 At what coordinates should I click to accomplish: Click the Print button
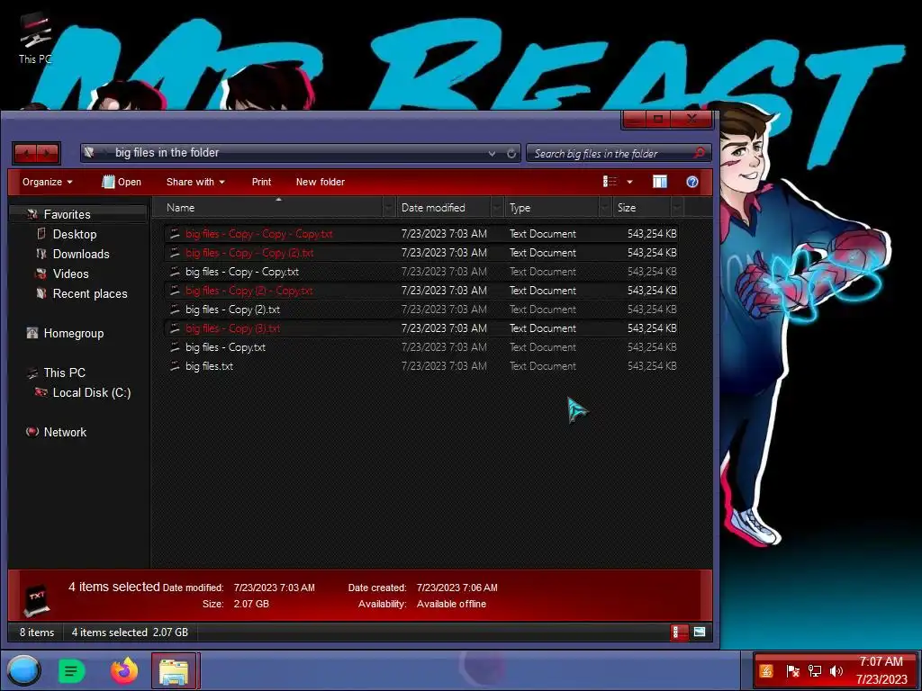coord(261,182)
